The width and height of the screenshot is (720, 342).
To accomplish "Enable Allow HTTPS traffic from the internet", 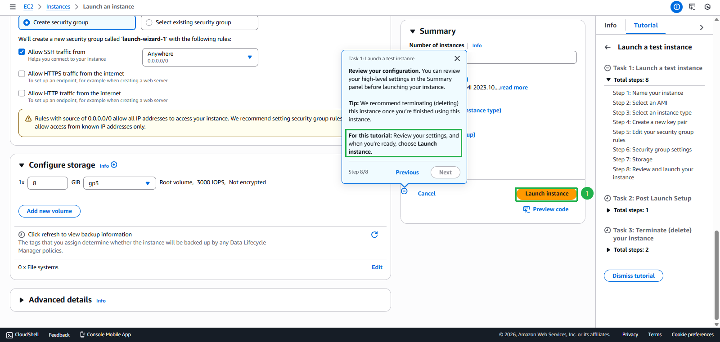I will tap(22, 74).
